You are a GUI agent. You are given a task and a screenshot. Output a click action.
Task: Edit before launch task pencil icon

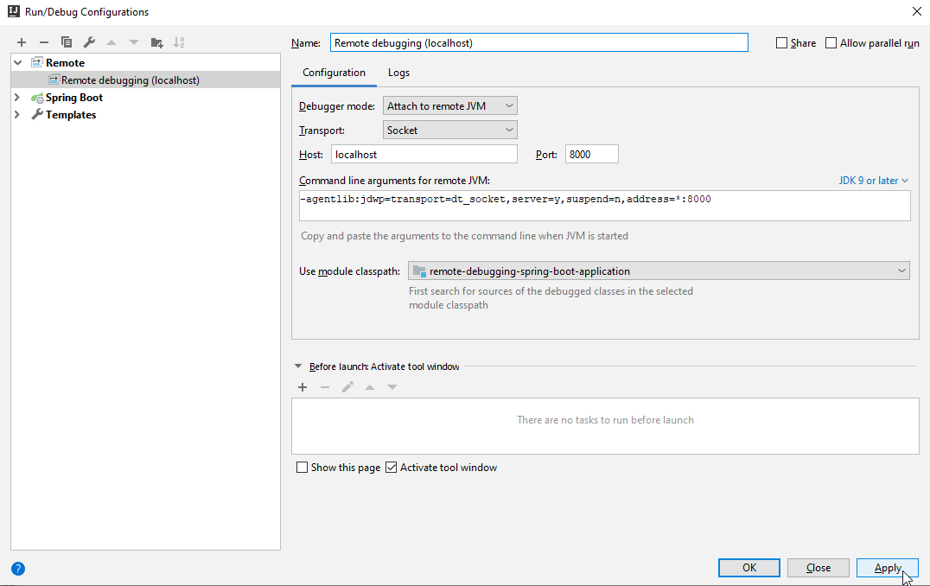347,387
